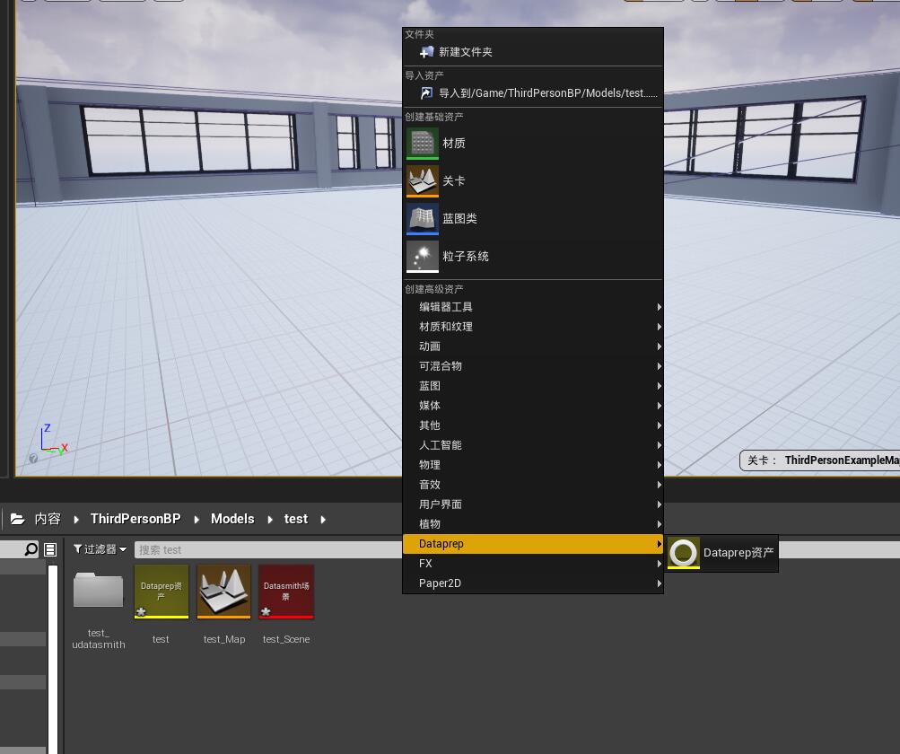Screen dimensions: 900x754
Task: Create a new 关卡 (Level) asset
Action: point(453,180)
